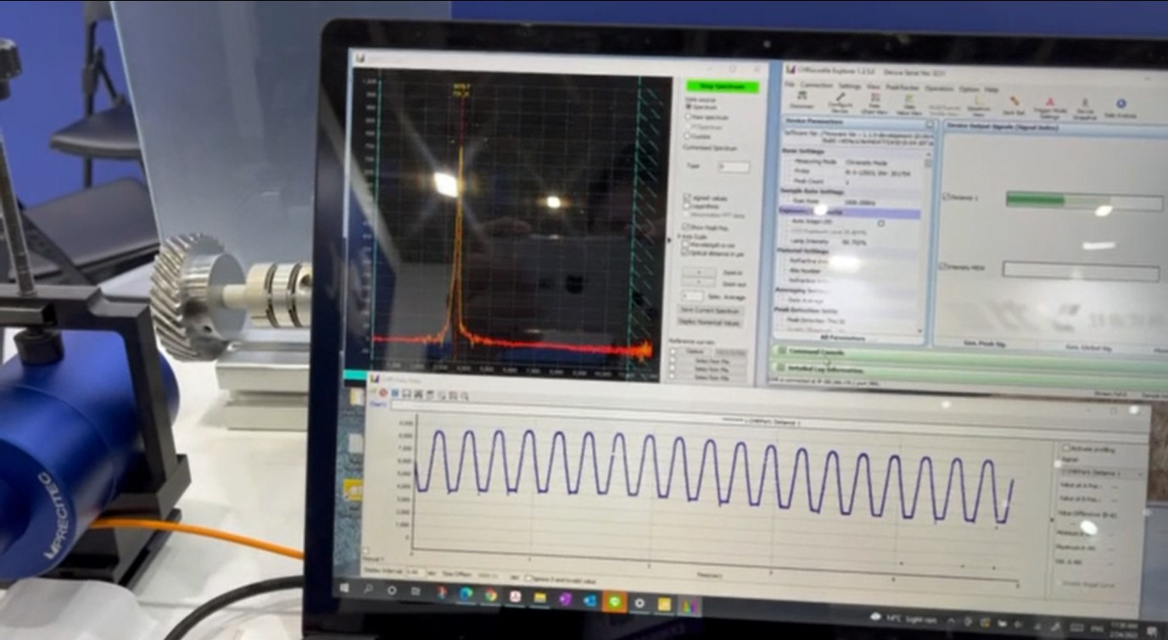Image resolution: width=1168 pixels, height=640 pixels.
Task: Toggle the Distance 1 signal checkbox
Action: pyautogui.click(x=947, y=197)
